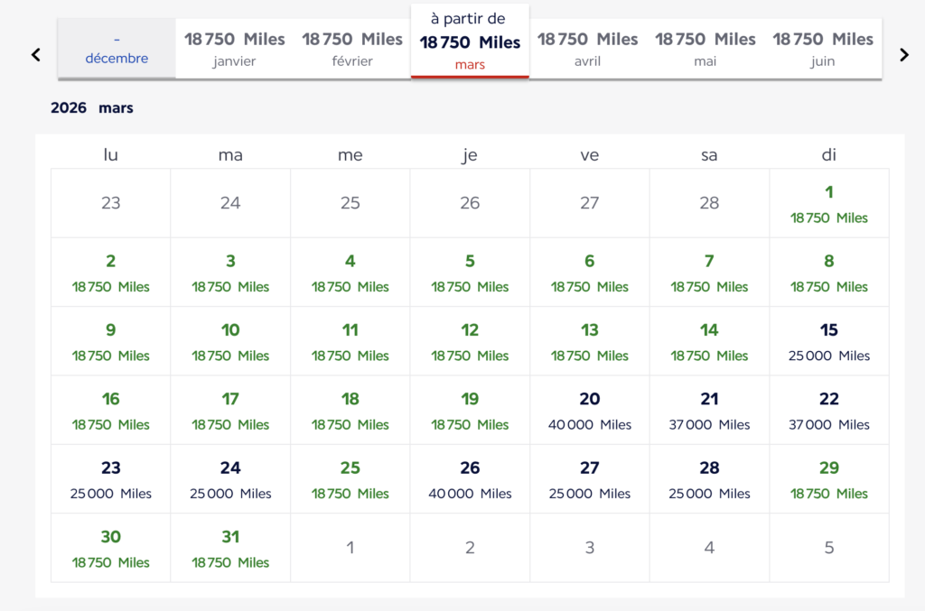This screenshot has width=925, height=611.
Task: Choose March 29 green date cell
Action: pyautogui.click(x=828, y=478)
